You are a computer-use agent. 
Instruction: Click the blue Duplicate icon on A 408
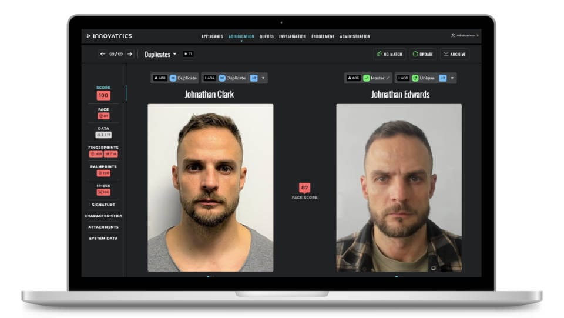click(x=173, y=78)
